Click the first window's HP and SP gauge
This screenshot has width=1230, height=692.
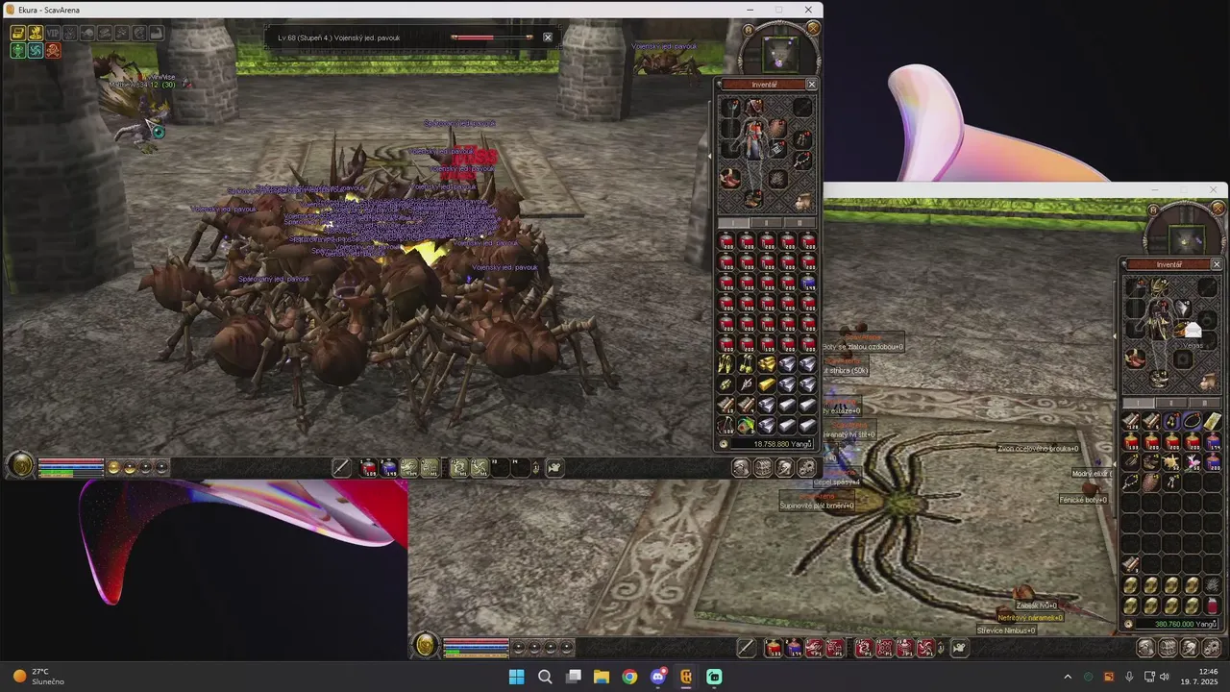point(70,467)
